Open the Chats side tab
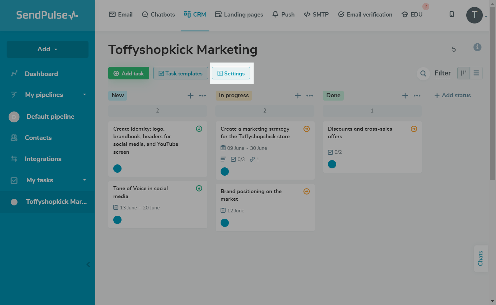 click(481, 258)
